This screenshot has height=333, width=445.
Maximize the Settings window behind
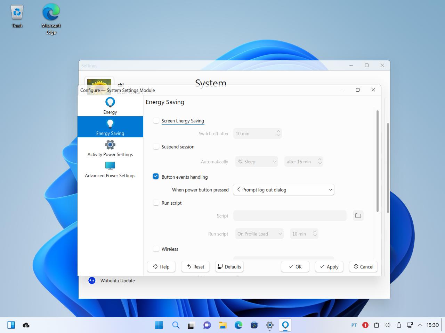point(367,65)
